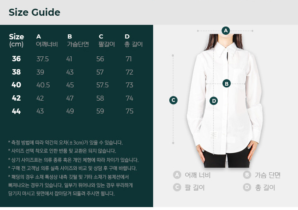Viewport: 298px width, 210px height.
Task: Click the white shirt model photo
Action: (225, 101)
